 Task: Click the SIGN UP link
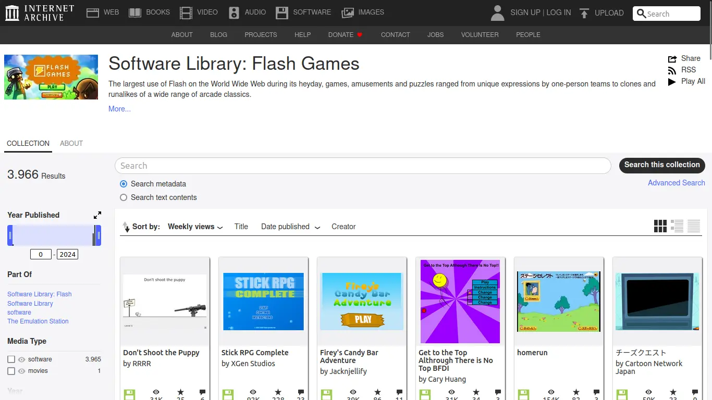(525, 12)
